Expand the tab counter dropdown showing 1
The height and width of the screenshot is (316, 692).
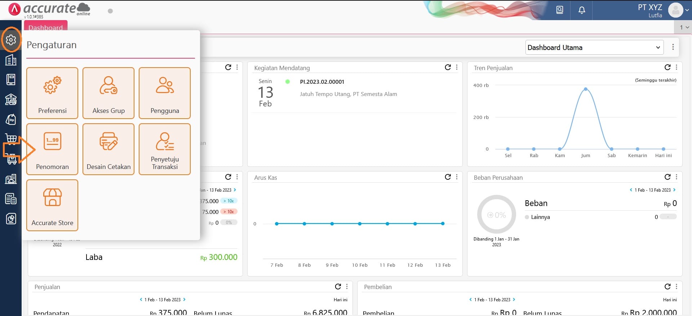[x=684, y=27]
